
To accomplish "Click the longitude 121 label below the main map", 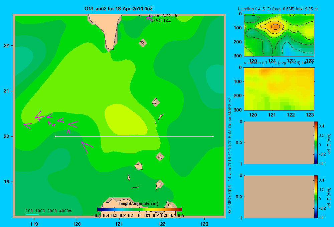I will [119, 224].
